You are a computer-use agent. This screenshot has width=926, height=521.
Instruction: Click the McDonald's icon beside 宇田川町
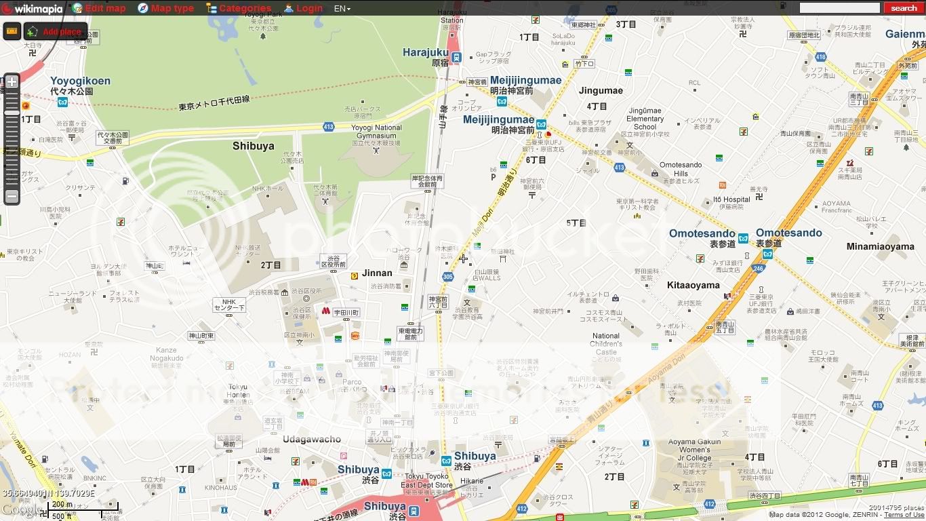(x=325, y=311)
